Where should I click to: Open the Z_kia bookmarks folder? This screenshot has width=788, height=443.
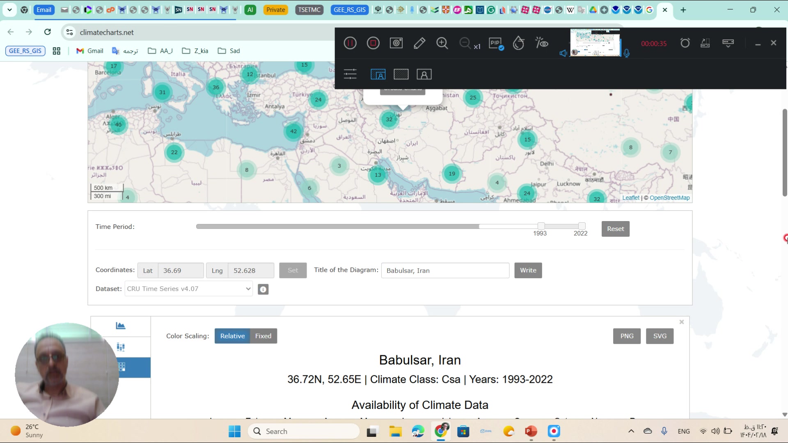pos(195,51)
